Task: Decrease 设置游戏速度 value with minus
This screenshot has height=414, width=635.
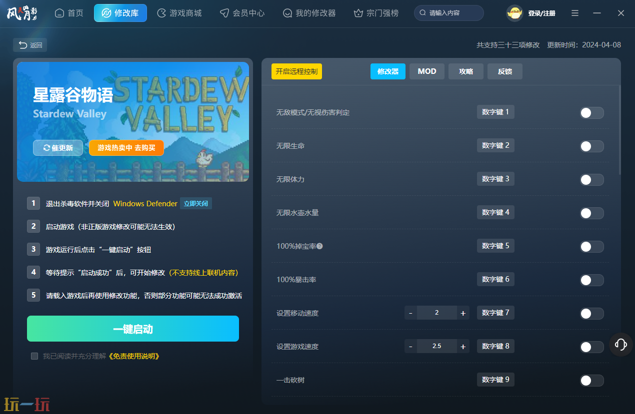Action: click(x=411, y=347)
